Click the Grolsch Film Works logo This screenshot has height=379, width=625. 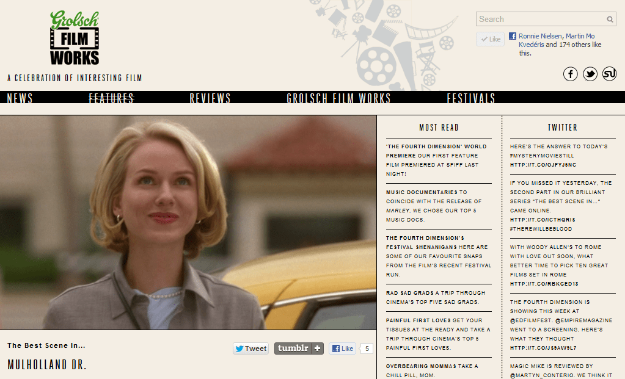[x=75, y=38]
